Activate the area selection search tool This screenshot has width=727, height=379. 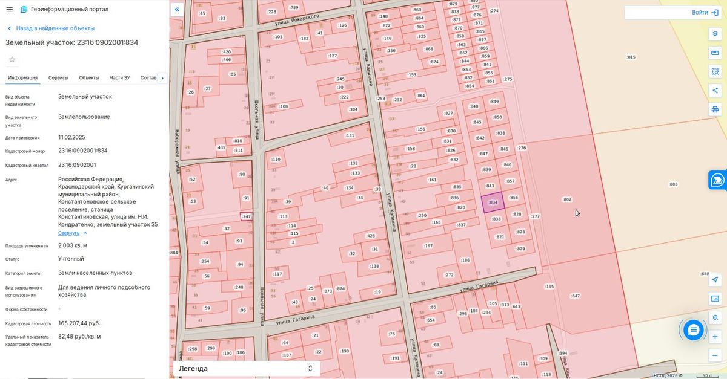click(715, 71)
